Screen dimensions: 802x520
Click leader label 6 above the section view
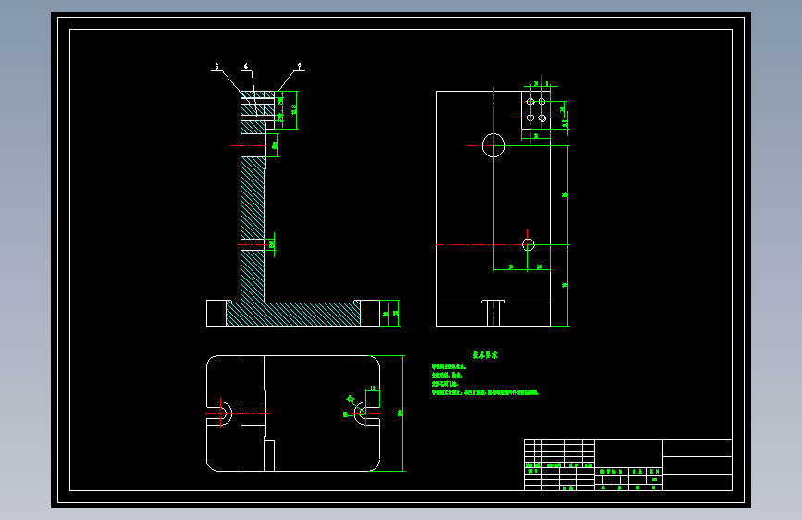coord(246,67)
